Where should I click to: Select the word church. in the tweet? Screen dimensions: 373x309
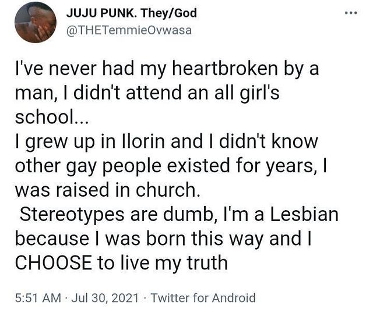(168, 189)
